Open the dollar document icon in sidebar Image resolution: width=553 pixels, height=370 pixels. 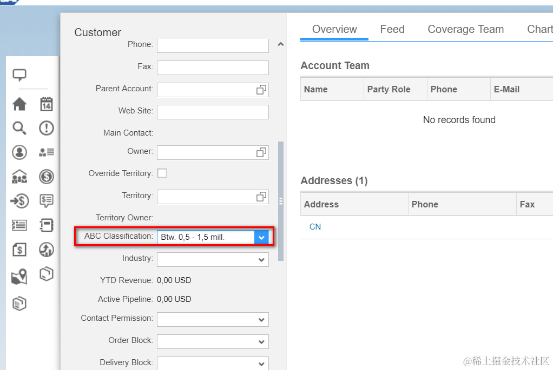(19, 250)
